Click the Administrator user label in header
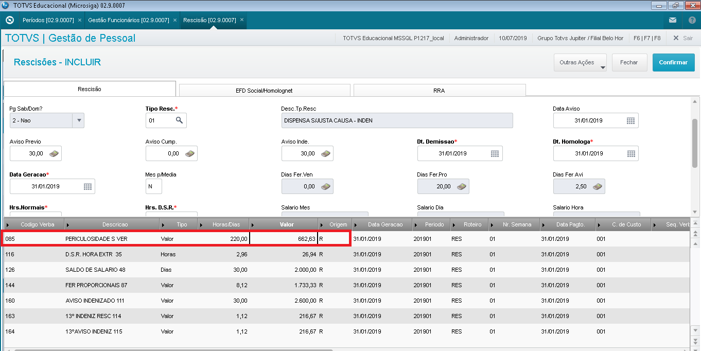Screen dimensions: 701x351 click(471, 38)
